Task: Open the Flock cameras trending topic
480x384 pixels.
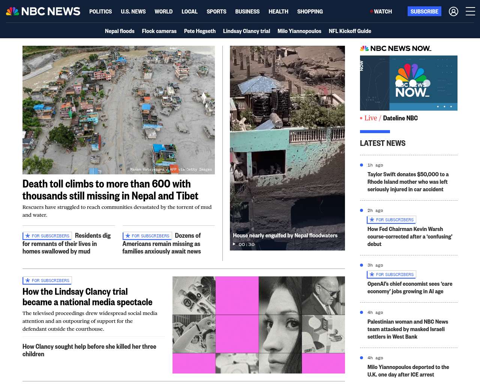Action: 159,31
